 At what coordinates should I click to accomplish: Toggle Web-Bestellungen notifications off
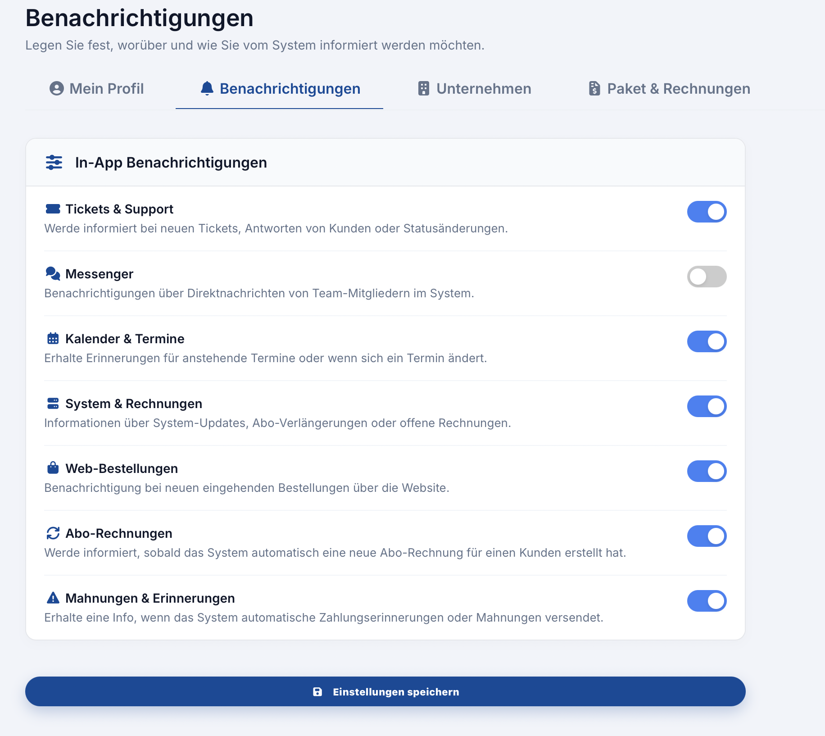tap(707, 471)
